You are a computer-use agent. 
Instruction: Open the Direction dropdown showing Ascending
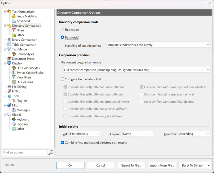[194, 134]
